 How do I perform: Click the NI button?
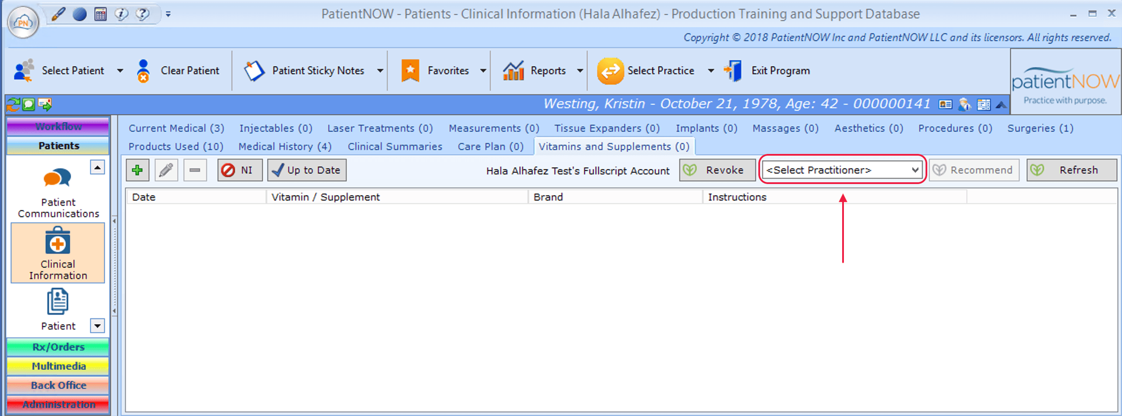click(x=240, y=170)
